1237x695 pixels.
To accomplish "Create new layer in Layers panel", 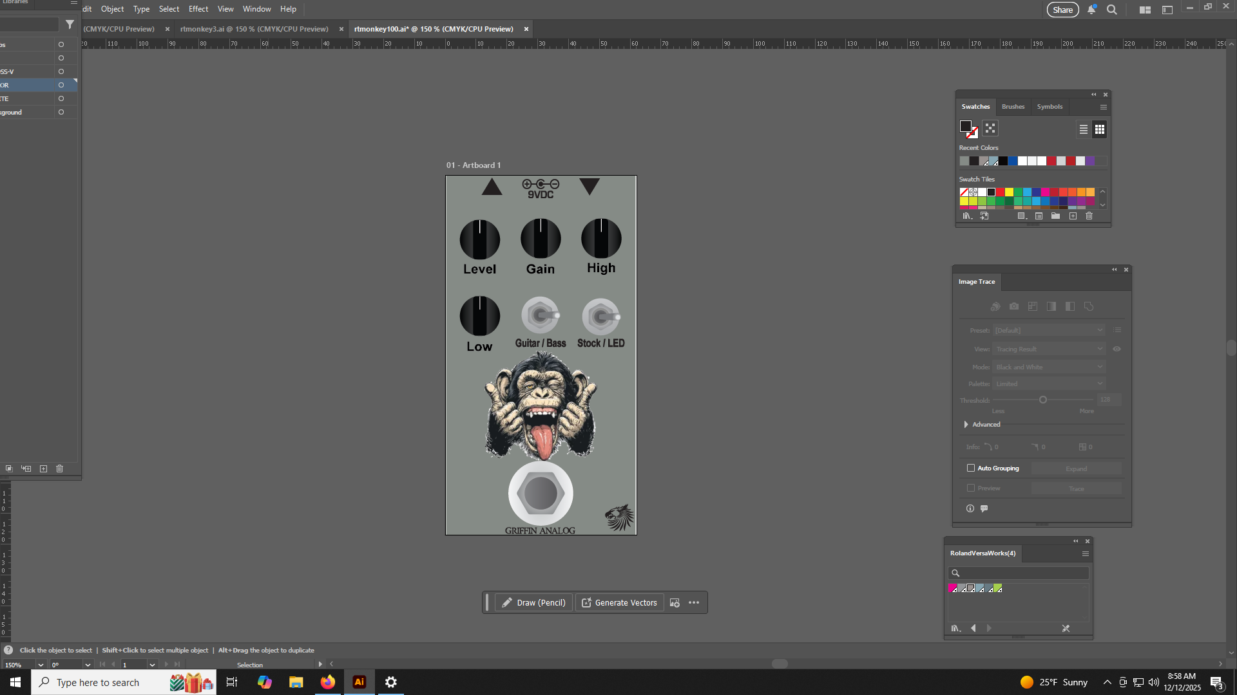I will (43, 469).
